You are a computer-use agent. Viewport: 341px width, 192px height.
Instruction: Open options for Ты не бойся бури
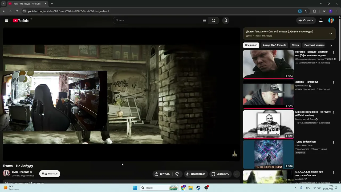[334, 143]
